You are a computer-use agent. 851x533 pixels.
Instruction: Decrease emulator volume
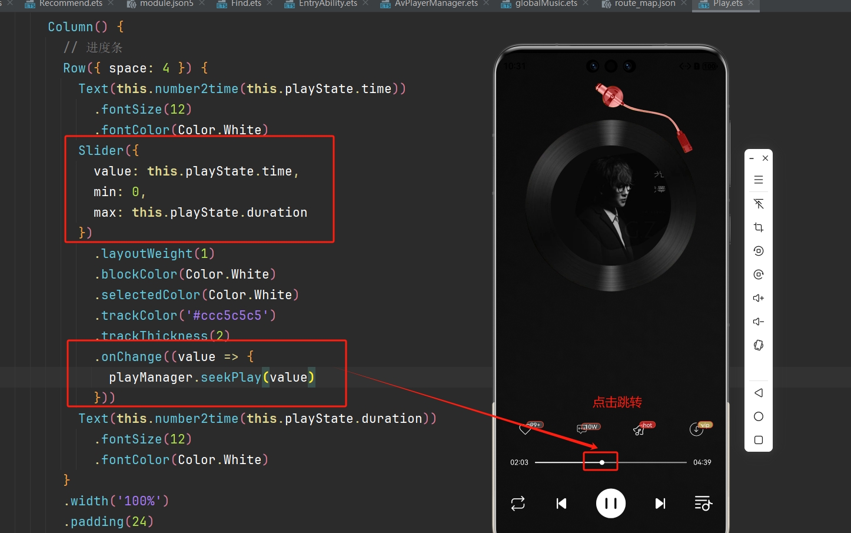[759, 322]
